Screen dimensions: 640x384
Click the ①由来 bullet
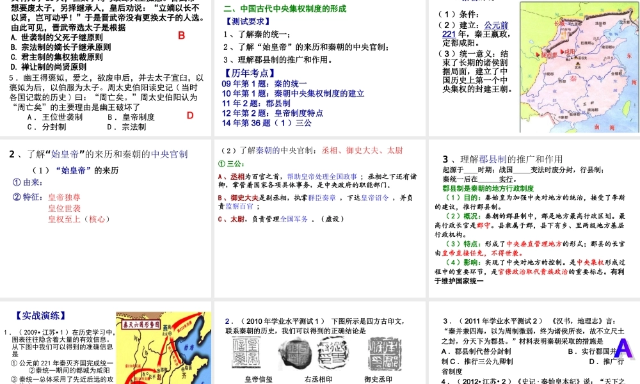click(x=28, y=182)
